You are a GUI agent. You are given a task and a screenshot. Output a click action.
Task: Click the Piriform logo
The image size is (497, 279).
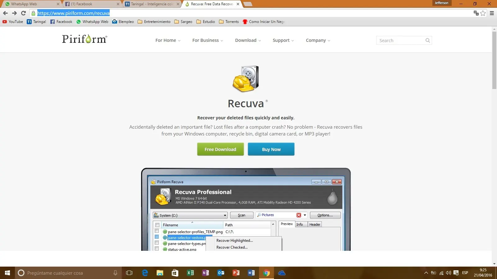84,39
